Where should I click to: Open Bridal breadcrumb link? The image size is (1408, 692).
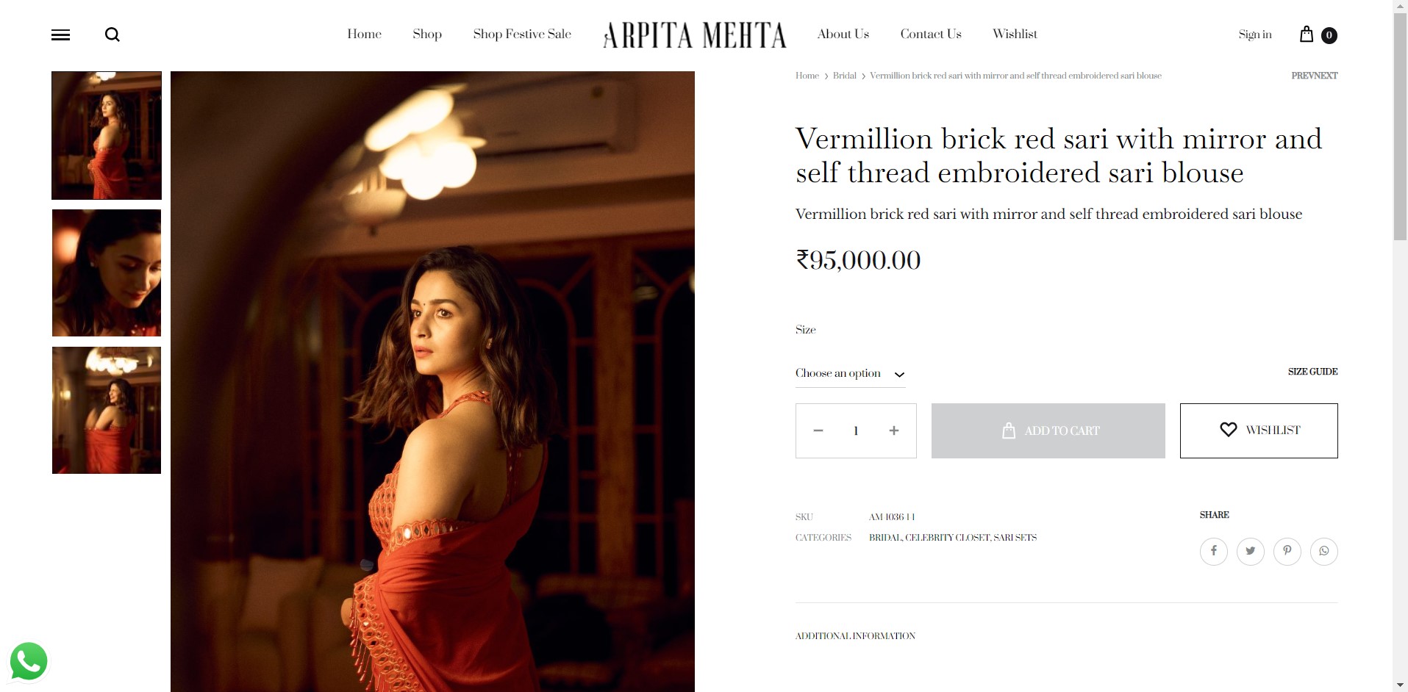844,76
